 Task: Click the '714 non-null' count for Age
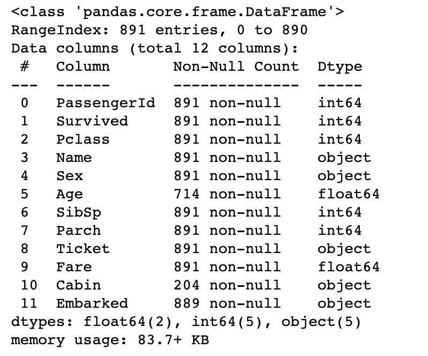(227, 194)
